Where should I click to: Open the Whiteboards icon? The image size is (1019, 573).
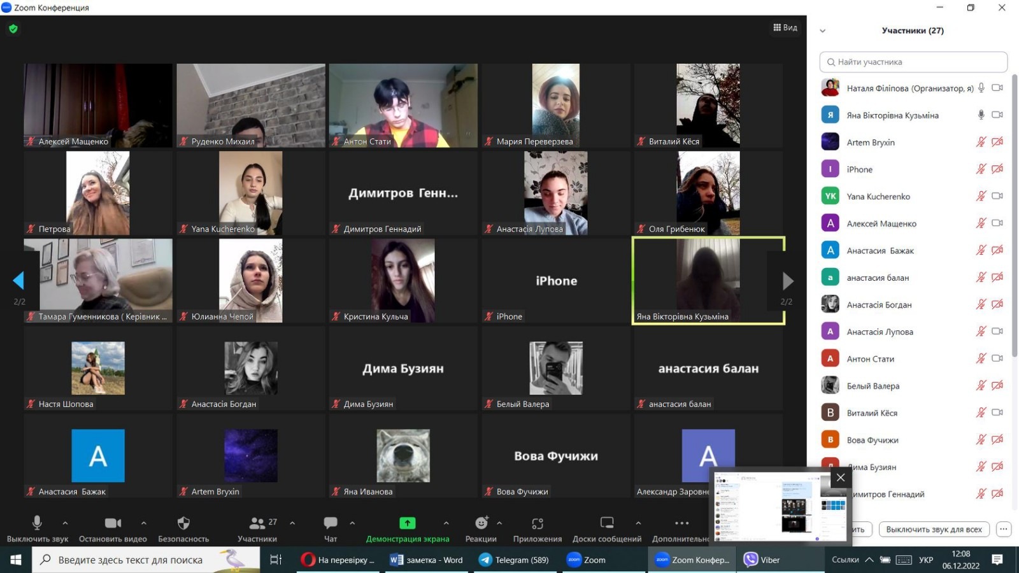[x=606, y=523]
